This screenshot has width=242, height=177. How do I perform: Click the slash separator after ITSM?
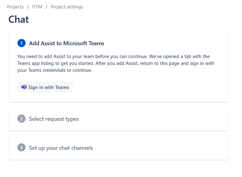[46, 7]
